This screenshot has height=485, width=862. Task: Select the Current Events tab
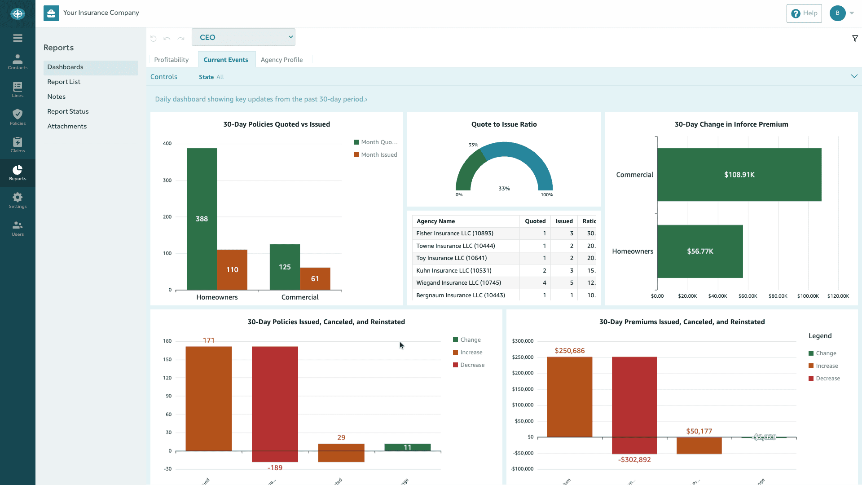pos(226,60)
